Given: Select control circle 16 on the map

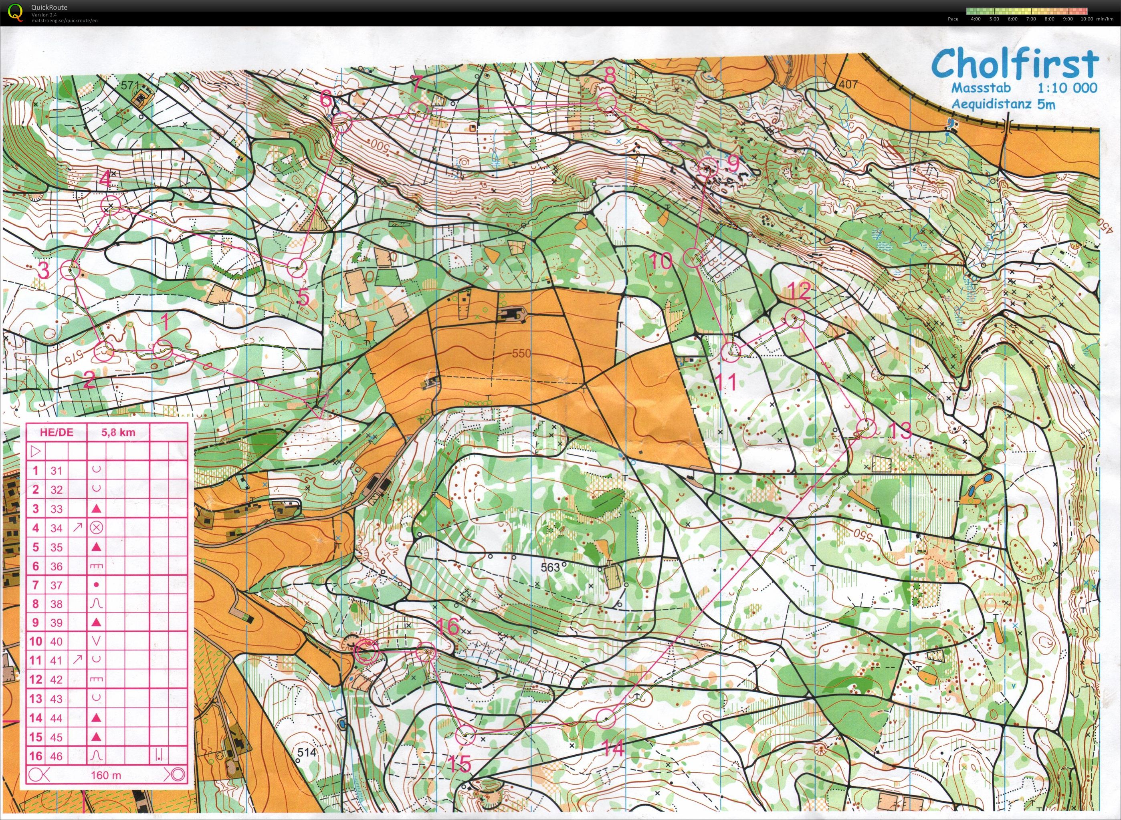Looking at the screenshot, I should [426, 652].
